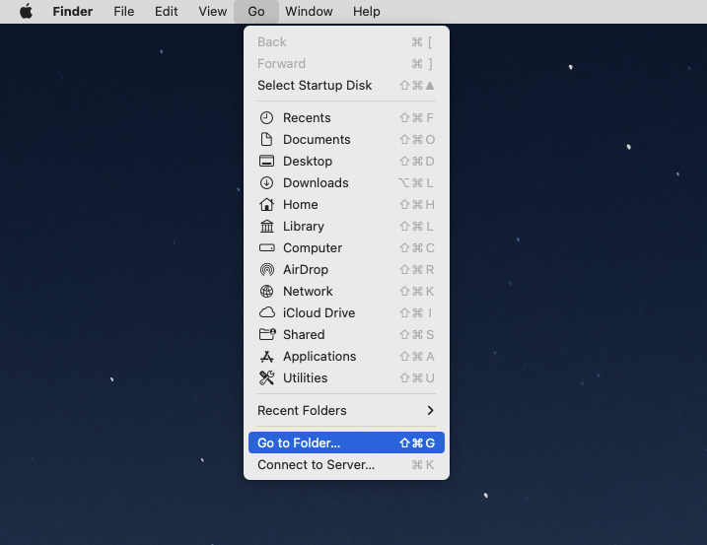The height and width of the screenshot is (545, 707).
Task: Click the Select Startup Disk shortcut hint
Action: 417,85
